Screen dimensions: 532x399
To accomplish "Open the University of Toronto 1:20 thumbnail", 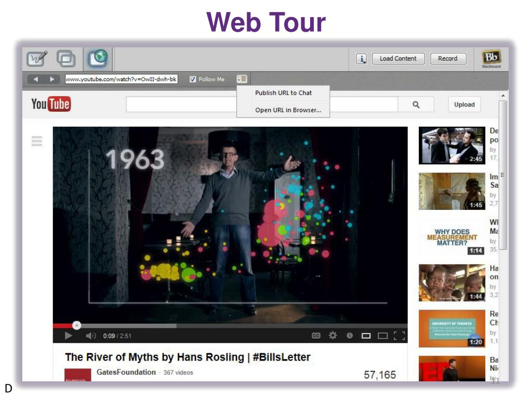I will click(452, 328).
